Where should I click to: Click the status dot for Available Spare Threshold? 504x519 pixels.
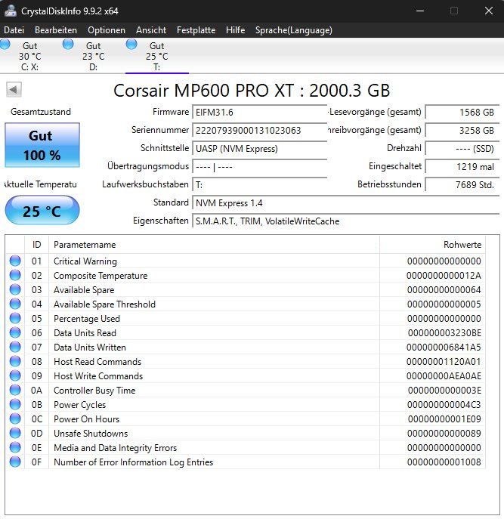click(15, 304)
